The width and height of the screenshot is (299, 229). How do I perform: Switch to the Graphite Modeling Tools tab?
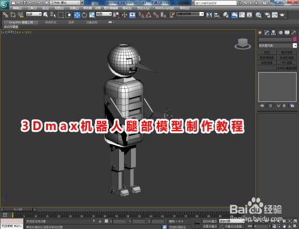[x=21, y=22]
